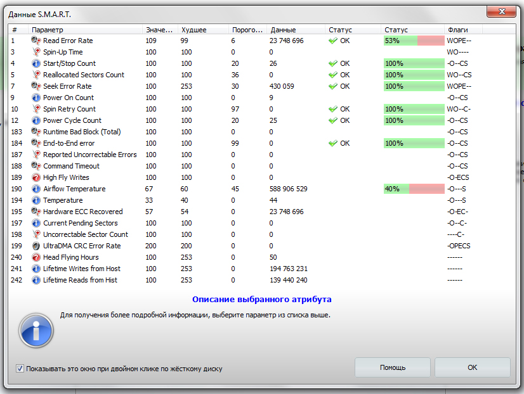The image size is (524, 394).
Task: Sort by the Данные column header
Action: [296, 30]
